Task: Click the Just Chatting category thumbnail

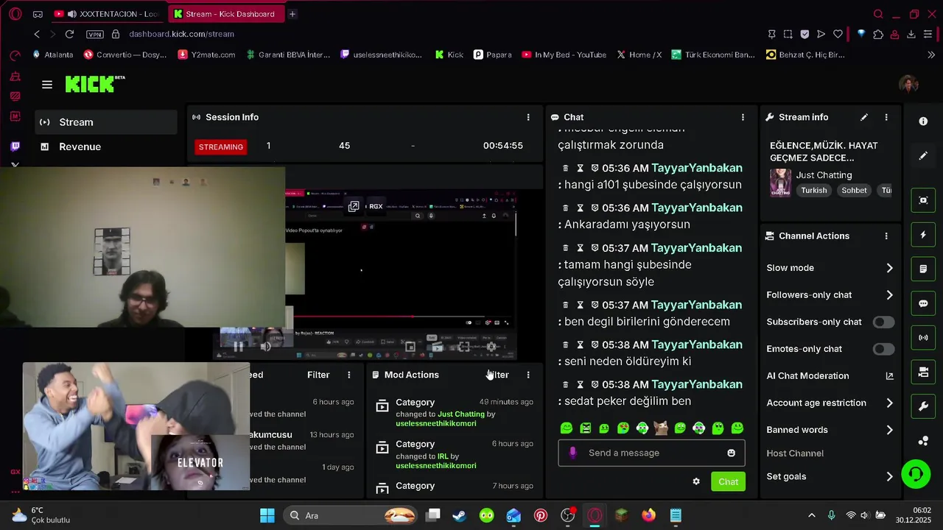Action: pos(780,183)
